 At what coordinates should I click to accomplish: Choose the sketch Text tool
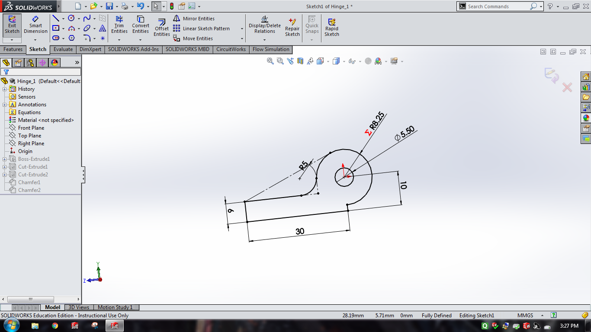(x=103, y=28)
